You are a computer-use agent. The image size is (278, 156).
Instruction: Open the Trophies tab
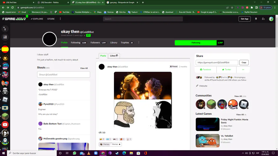coord(127,43)
